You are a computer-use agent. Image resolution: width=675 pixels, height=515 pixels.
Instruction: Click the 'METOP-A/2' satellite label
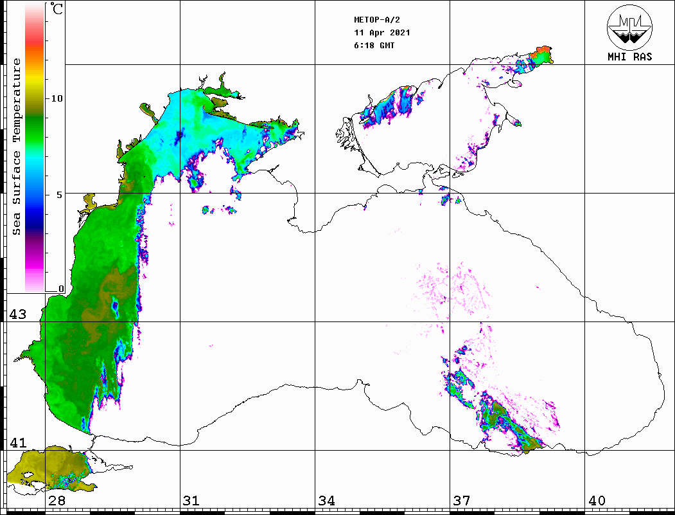tap(377, 20)
